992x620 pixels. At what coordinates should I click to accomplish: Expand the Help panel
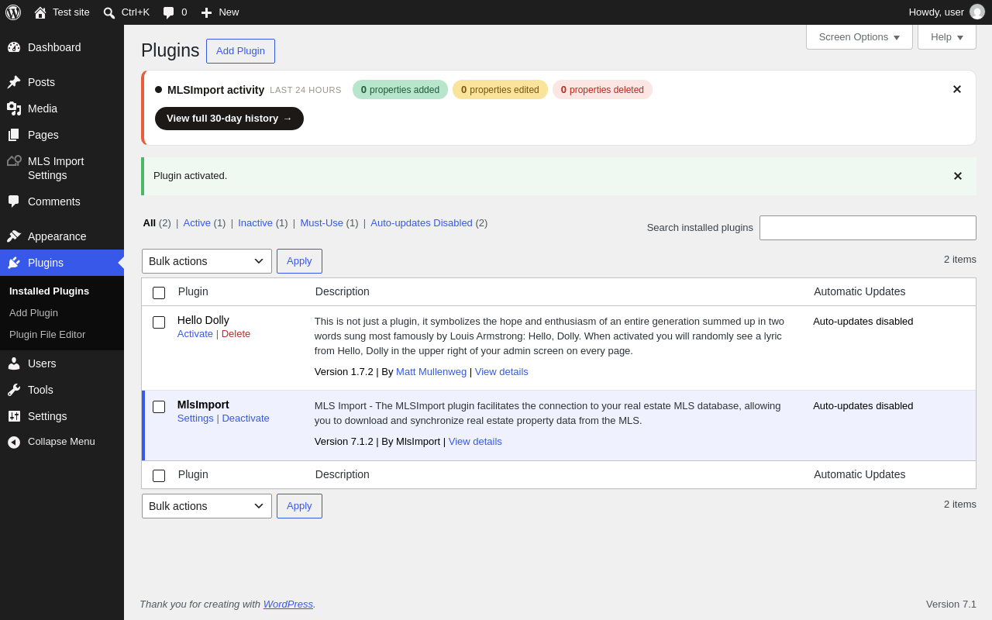point(947,36)
